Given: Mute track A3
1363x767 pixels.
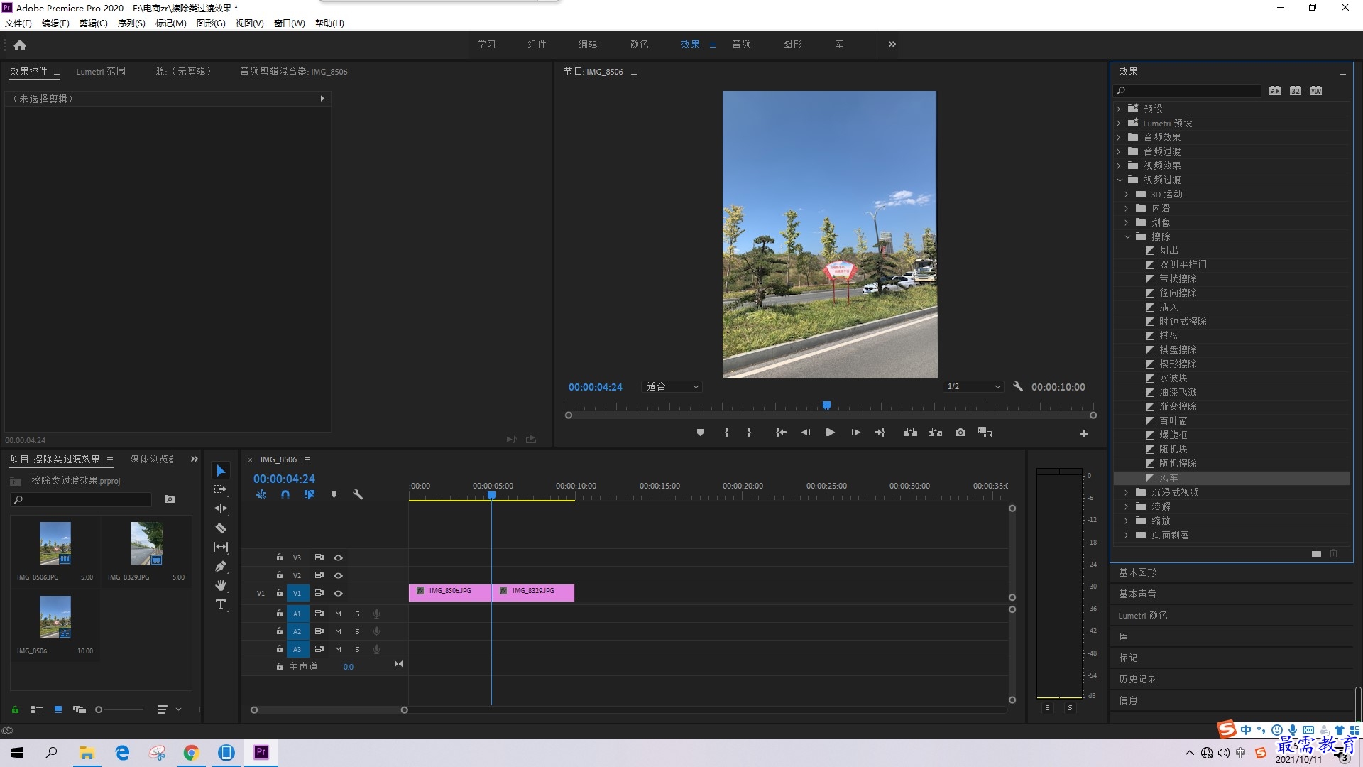Looking at the screenshot, I should click(x=338, y=650).
